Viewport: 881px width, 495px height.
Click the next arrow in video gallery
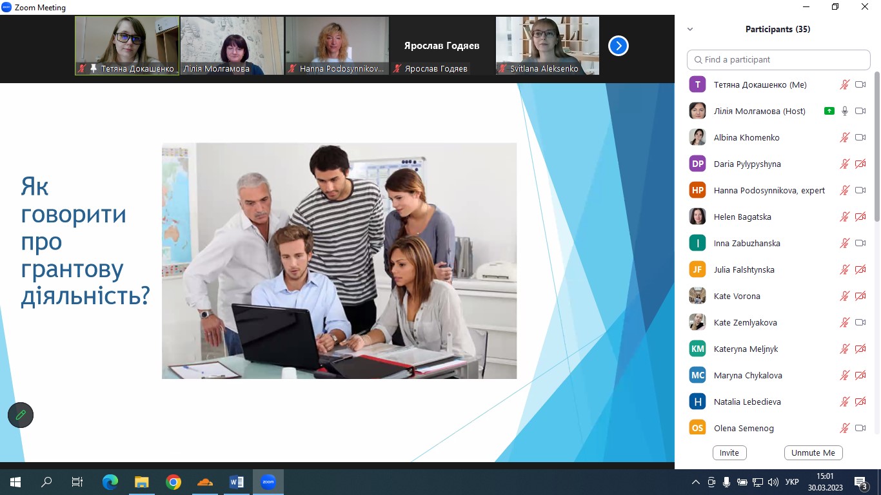point(618,46)
